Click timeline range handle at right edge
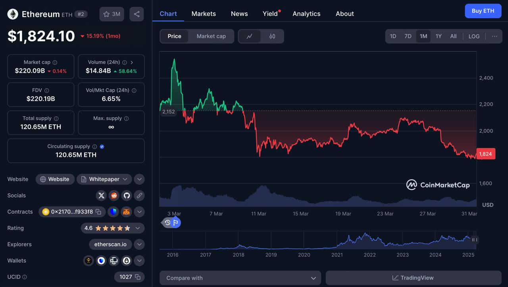This screenshot has width=508, height=287. pos(474,240)
